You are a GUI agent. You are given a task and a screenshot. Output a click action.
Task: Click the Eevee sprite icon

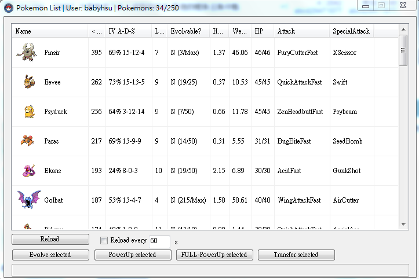click(29, 82)
